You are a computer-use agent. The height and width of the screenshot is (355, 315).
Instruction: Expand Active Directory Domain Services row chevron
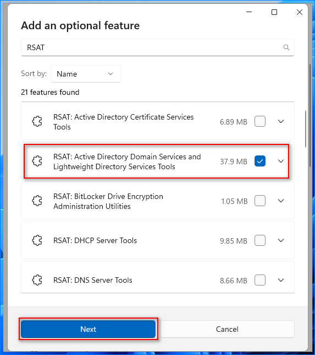(281, 161)
